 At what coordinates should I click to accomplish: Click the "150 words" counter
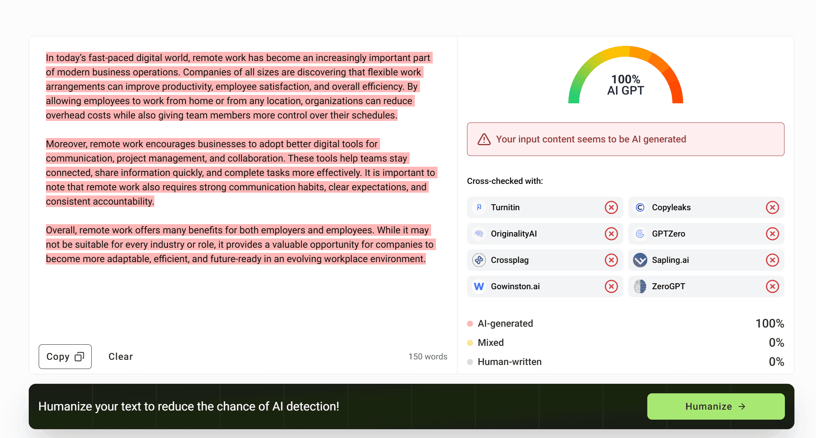coord(428,357)
